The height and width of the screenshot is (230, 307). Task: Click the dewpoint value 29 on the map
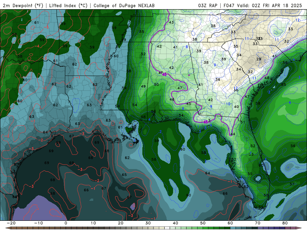tap(259, 59)
